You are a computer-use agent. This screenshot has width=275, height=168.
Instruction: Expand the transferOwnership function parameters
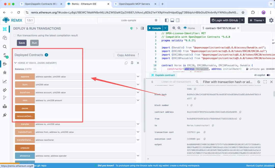click(138, 140)
